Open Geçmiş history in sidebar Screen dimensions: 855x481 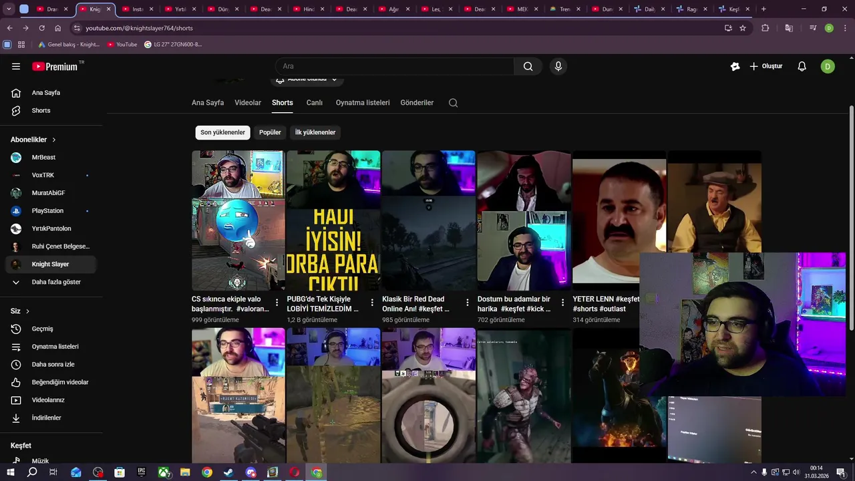coord(51,329)
